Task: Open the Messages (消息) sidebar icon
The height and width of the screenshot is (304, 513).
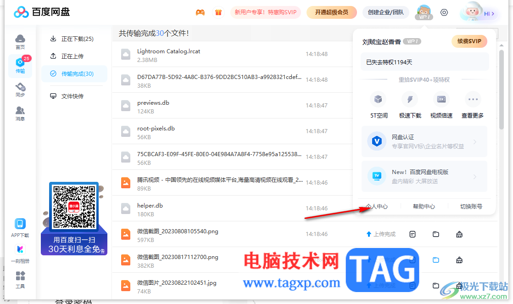Action: (20, 113)
